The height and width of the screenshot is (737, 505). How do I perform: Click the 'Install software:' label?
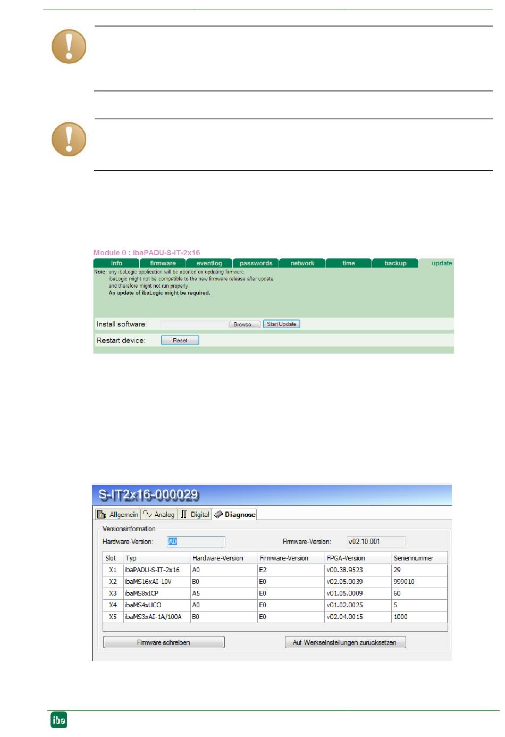pyautogui.click(x=122, y=324)
